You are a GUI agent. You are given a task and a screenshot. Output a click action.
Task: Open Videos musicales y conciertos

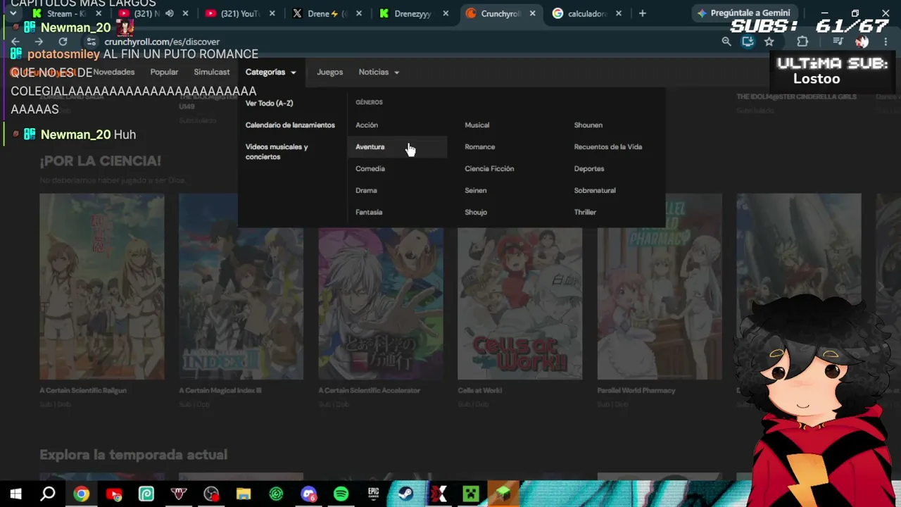[277, 151]
